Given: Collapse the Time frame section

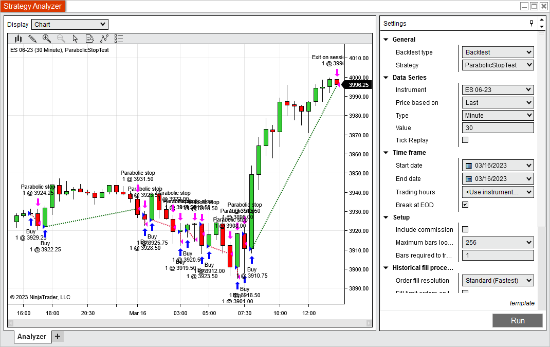Looking at the screenshot, I should (x=386, y=153).
